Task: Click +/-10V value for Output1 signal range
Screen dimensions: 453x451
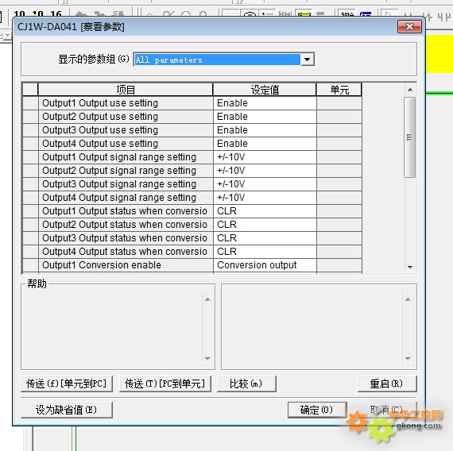Action: 265,157
